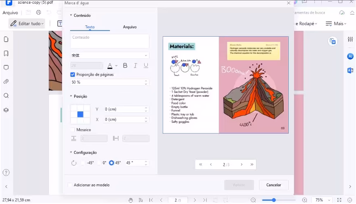Viewport: 356px width, 204px height.
Task: Open the search magnifier in sidebar
Action: pos(6,96)
